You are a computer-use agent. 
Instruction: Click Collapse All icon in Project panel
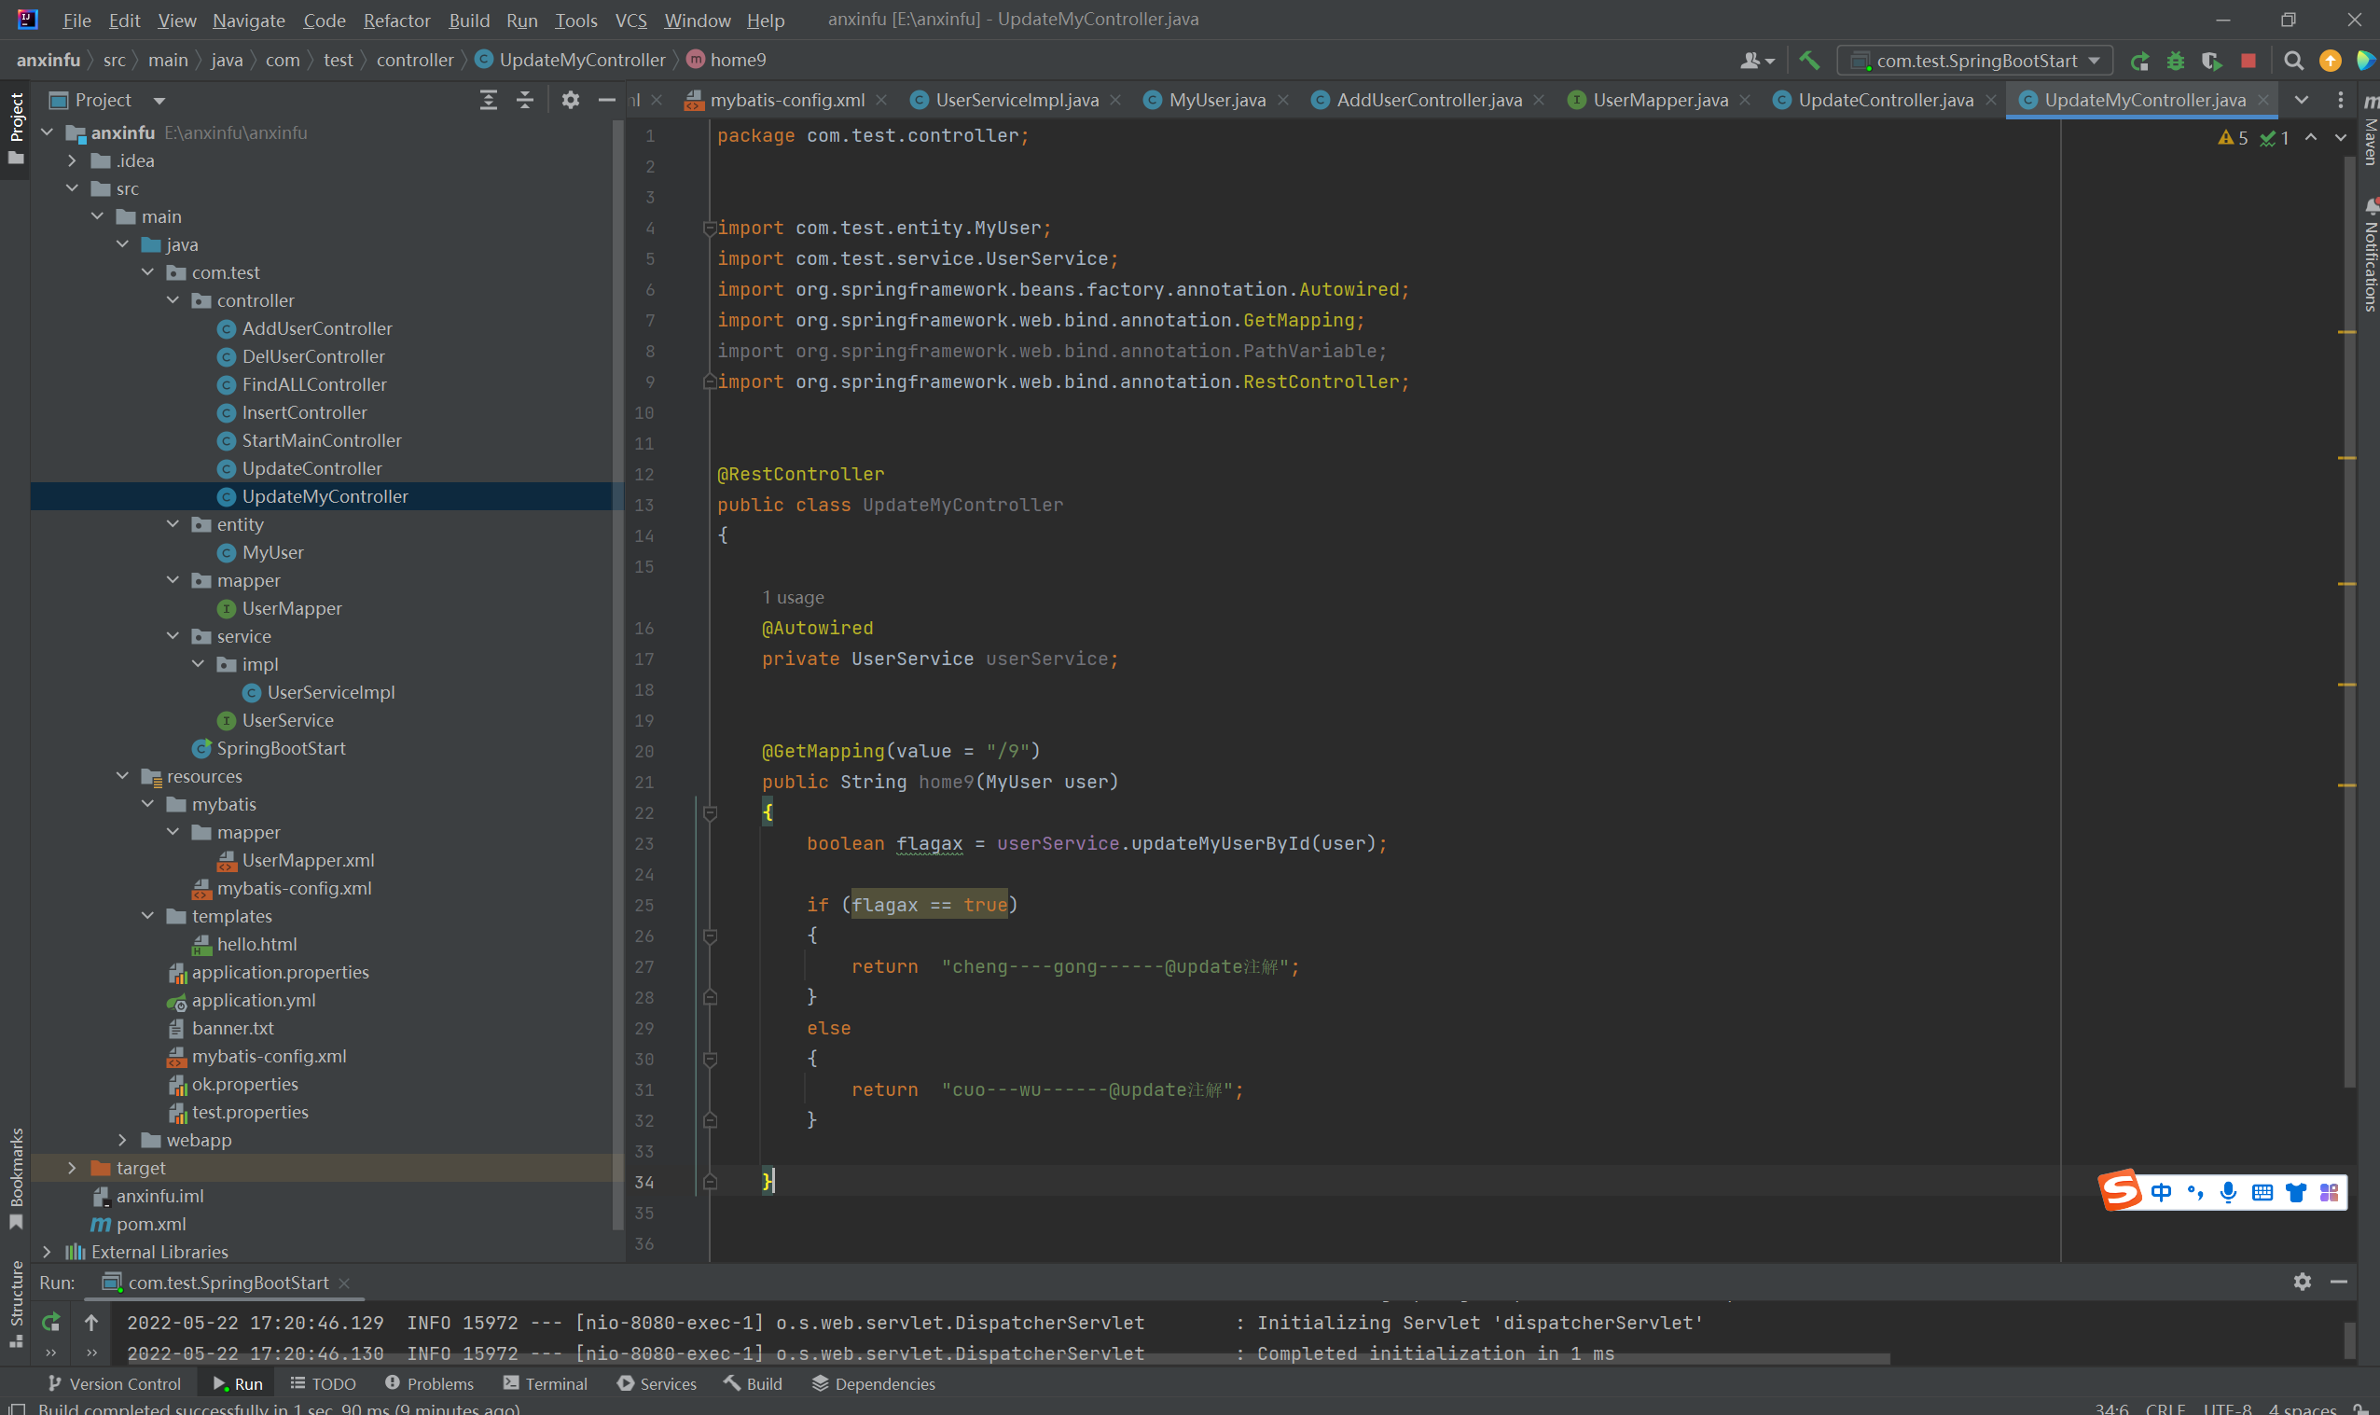pos(524,100)
